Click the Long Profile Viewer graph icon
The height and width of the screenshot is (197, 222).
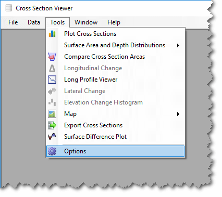pyautogui.click(x=52, y=80)
